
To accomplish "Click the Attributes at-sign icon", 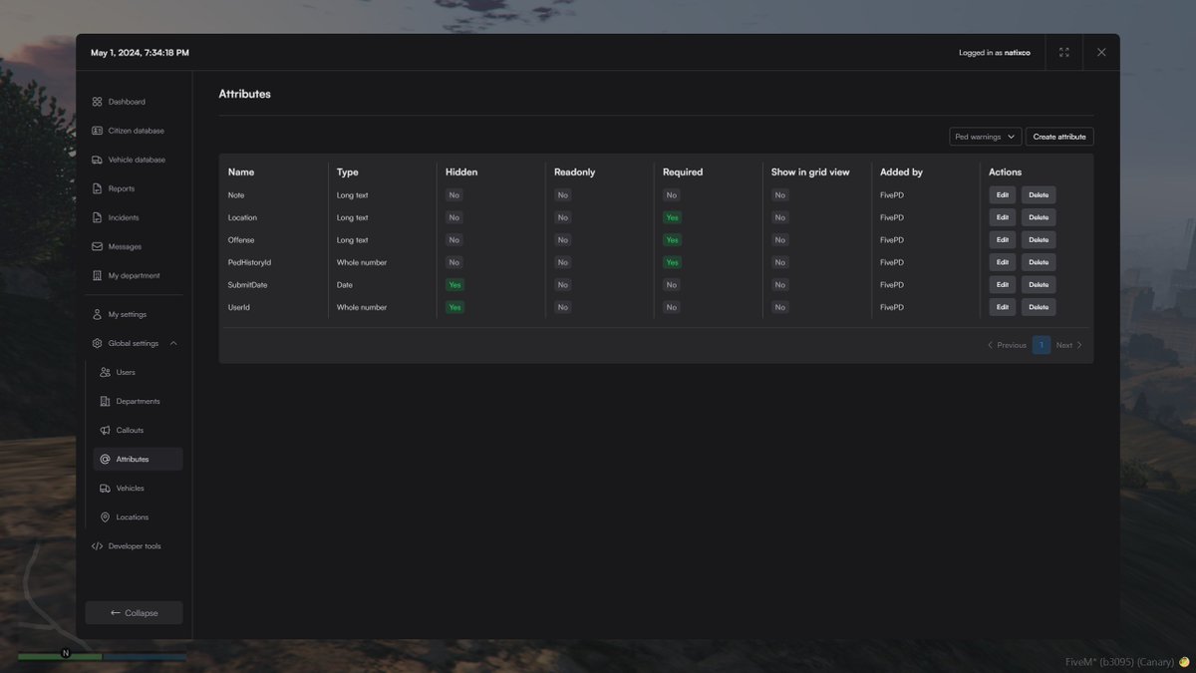I will pos(105,460).
